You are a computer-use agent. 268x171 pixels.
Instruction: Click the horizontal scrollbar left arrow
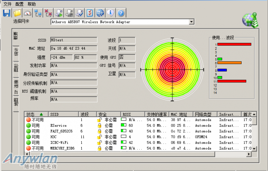pos(27,154)
